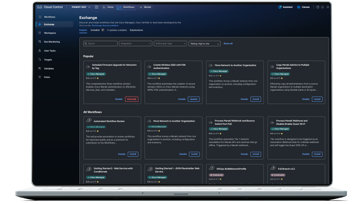Click the magnifier icon in Search box

click(86, 43)
